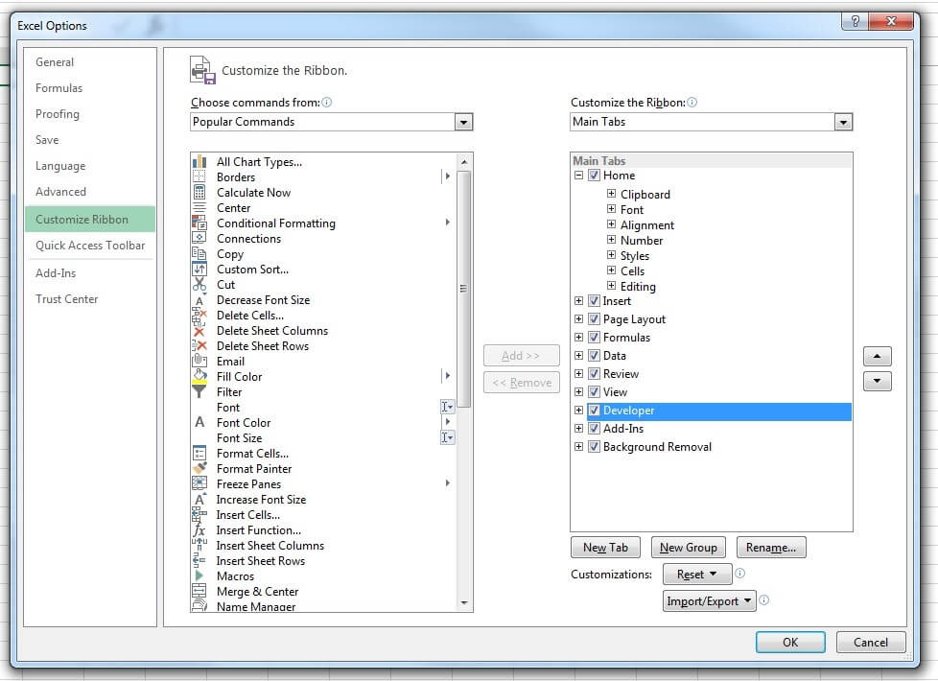Select the Filter funnel icon
The image size is (938, 681).
coord(199,392)
